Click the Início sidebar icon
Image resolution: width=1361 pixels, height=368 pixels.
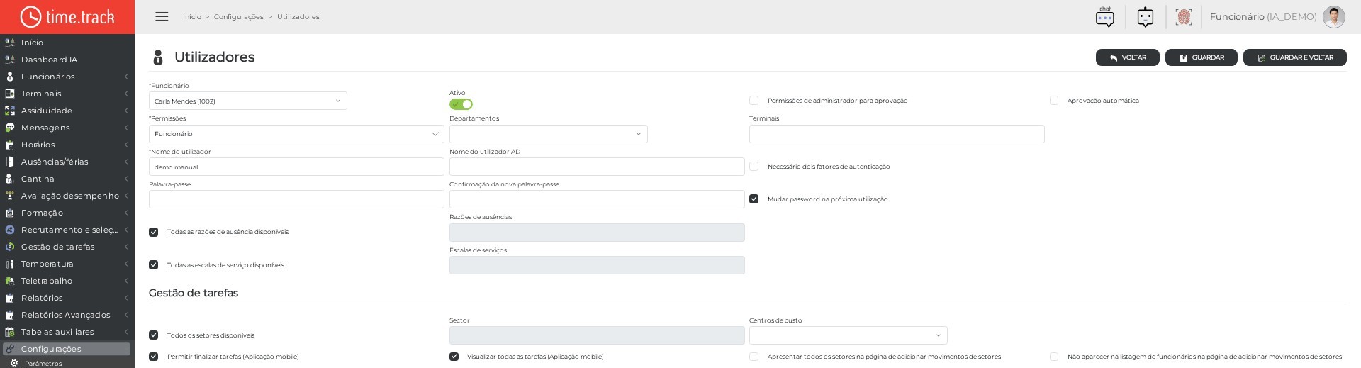[x=10, y=43]
